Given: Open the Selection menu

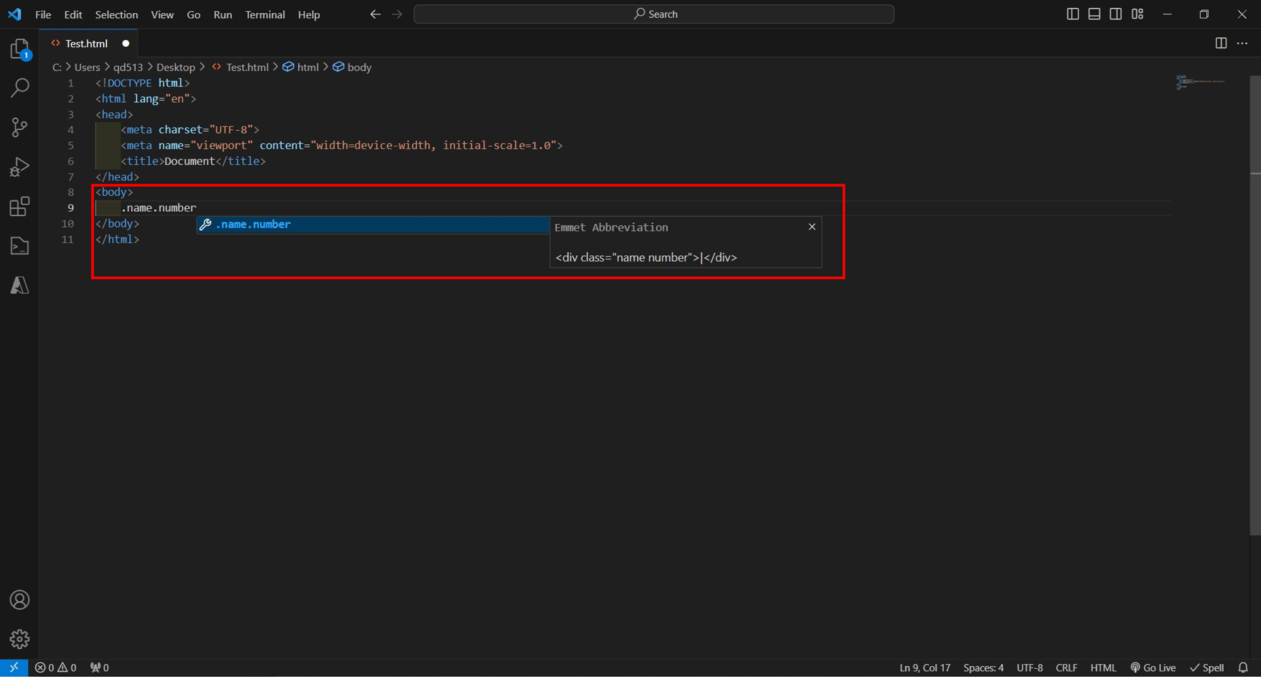Looking at the screenshot, I should pyautogui.click(x=116, y=14).
